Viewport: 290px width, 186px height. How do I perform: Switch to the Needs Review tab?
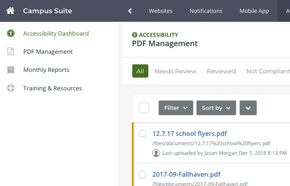pos(175,71)
